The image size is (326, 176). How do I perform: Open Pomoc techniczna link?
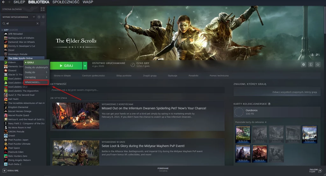pyautogui.click(x=219, y=76)
